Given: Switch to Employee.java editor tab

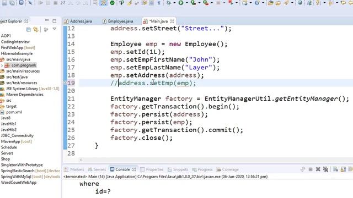Looking at the screenshot, I should (117, 21).
